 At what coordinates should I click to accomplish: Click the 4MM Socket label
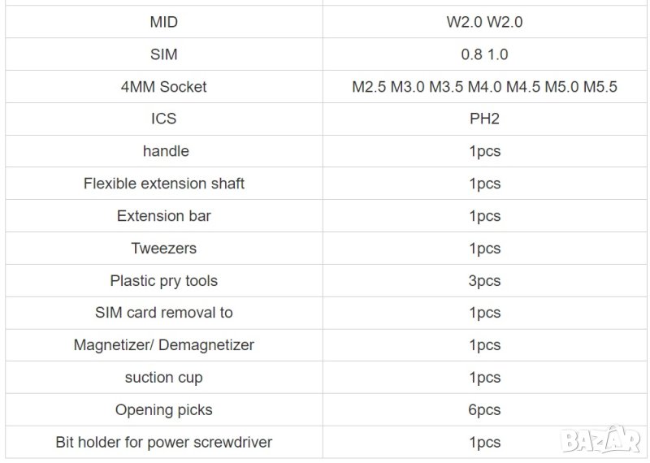(164, 87)
